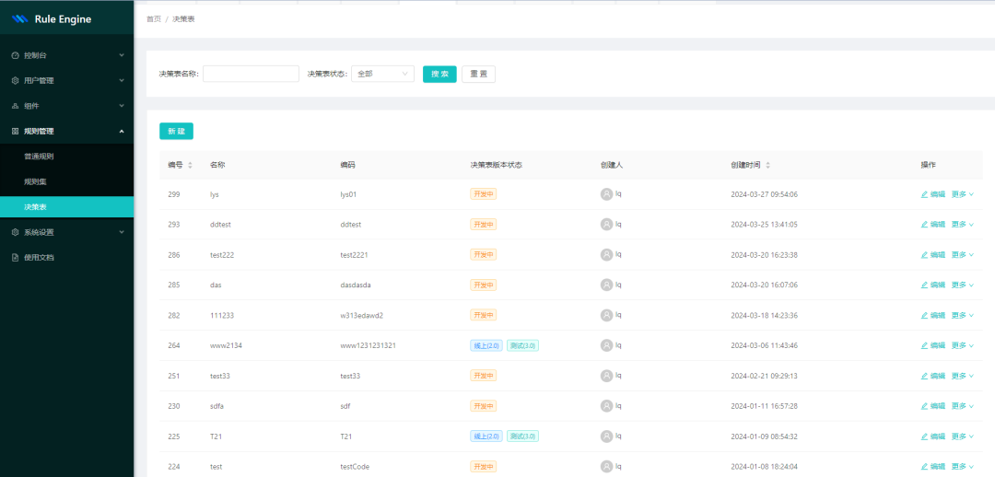Click the 组件 component icon in sidebar
This screenshot has height=477, width=995.
click(15, 106)
